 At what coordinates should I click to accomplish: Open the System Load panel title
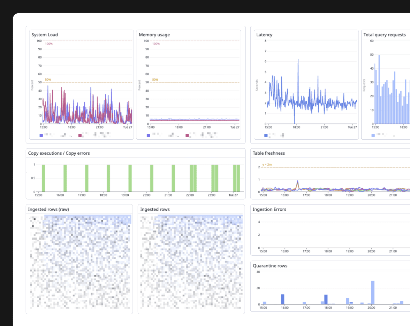(x=45, y=35)
